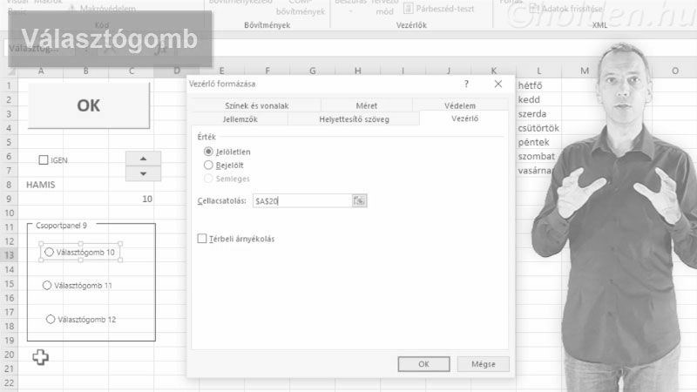Image resolution: width=697 pixels, height=392 pixels.
Task: Open the Színek és vonalak tab
Action: point(256,105)
